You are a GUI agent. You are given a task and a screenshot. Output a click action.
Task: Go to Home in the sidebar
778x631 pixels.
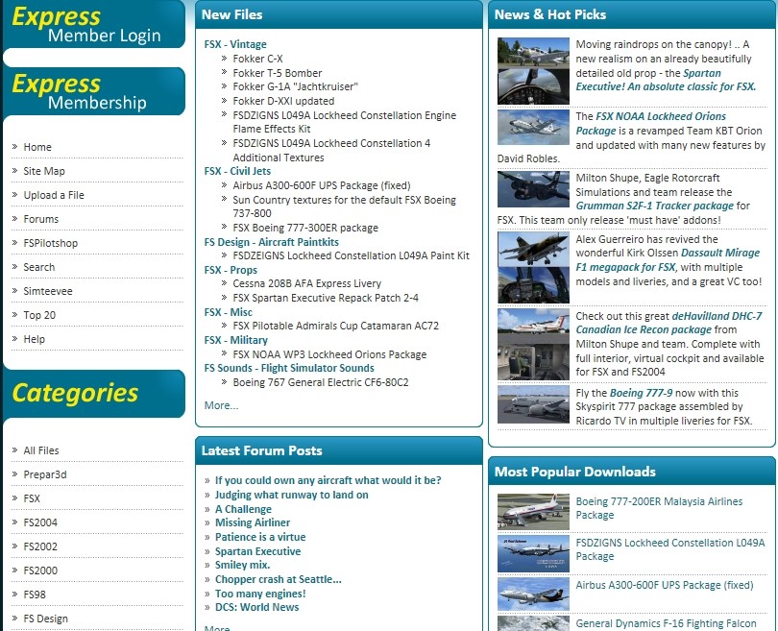(37, 147)
